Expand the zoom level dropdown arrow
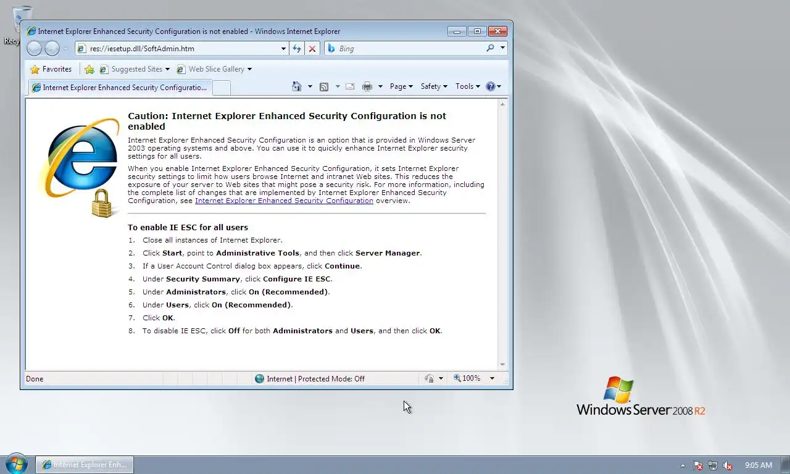Image resolution: width=790 pixels, height=474 pixels. 492,378
